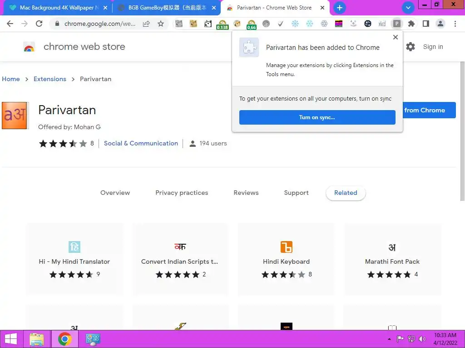Open the Chrome three-dot menu

tap(455, 24)
